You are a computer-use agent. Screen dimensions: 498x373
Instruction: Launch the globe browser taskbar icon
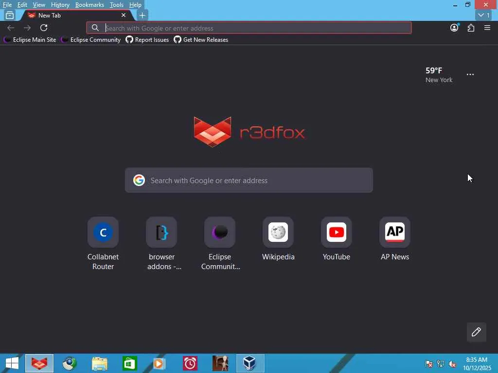coord(69,363)
